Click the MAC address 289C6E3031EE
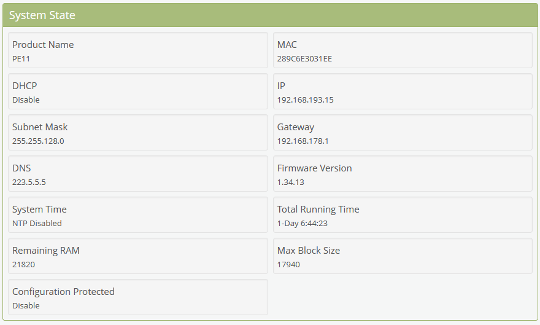540x325 pixels. 304,59
